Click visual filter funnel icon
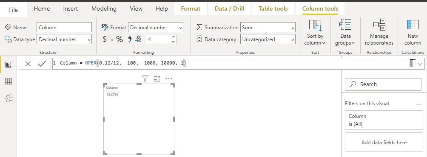427x157 pixels. pos(145,79)
